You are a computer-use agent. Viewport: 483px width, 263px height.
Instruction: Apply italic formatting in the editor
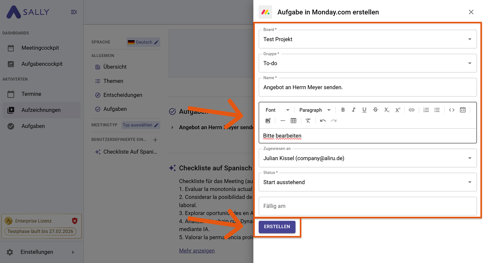point(353,110)
